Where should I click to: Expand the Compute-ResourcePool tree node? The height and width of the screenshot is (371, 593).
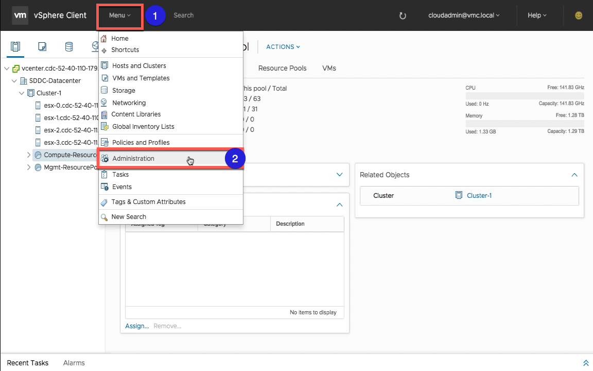(29, 155)
